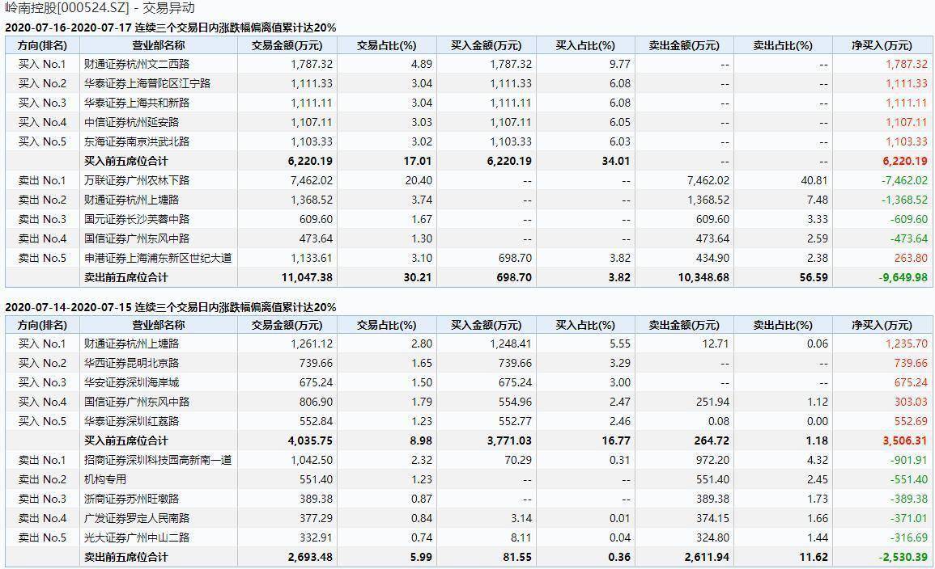The height and width of the screenshot is (569, 935).
Task: Click 华安证券深圳海岸城 branch name
Action: pyautogui.click(x=131, y=382)
